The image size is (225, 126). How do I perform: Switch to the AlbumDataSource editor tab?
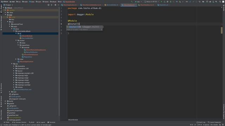[147, 5]
